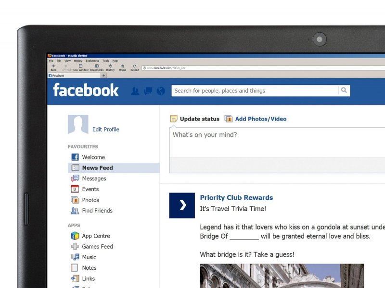This screenshot has height=288, width=385.
Task: Click the text "What bridge is it? Take a guess!"
Action: tap(247, 255)
